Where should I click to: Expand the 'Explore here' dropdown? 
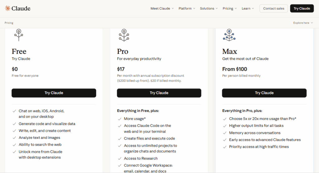[x=303, y=23]
